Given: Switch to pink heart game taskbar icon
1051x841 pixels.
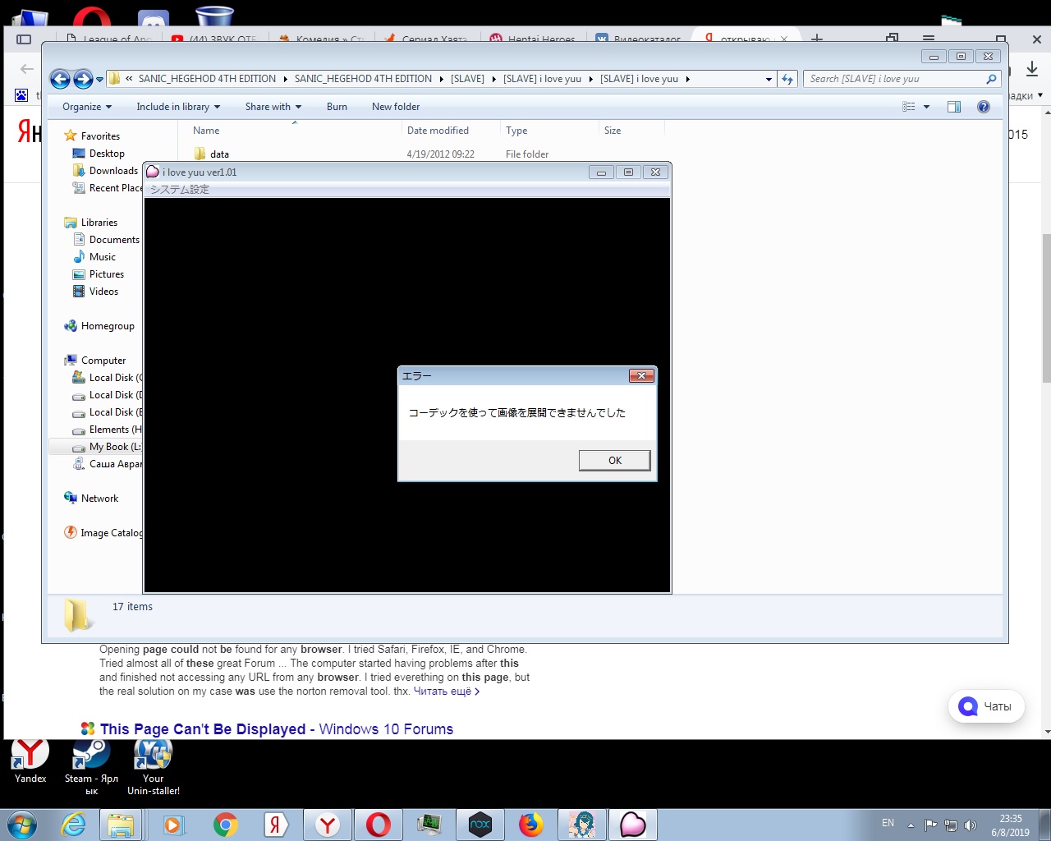Looking at the screenshot, I should [x=633, y=825].
